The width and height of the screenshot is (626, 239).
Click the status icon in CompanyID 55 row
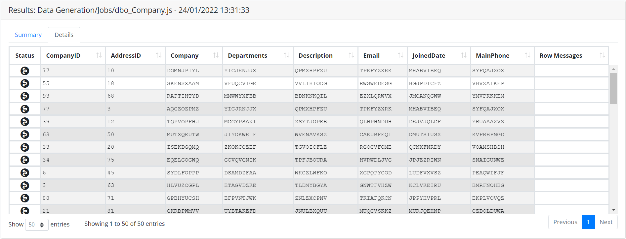coord(25,83)
